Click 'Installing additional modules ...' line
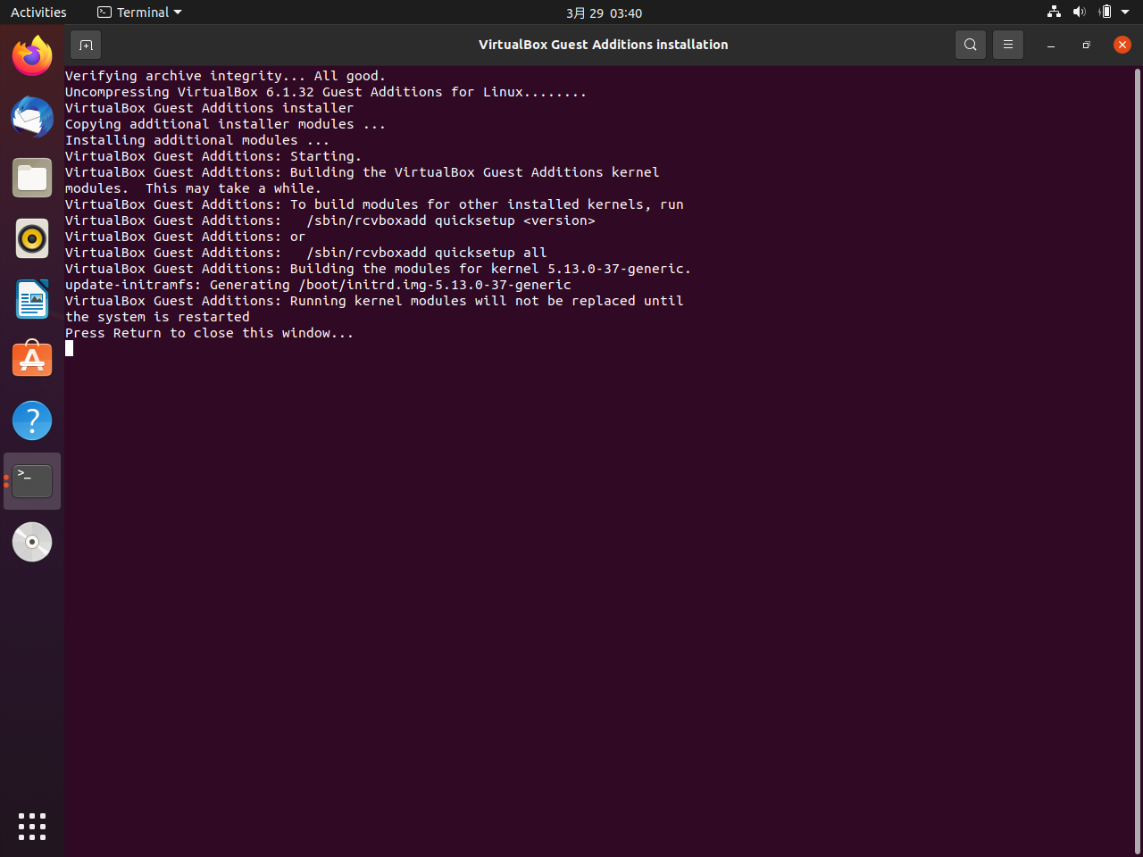 [197, 140]
